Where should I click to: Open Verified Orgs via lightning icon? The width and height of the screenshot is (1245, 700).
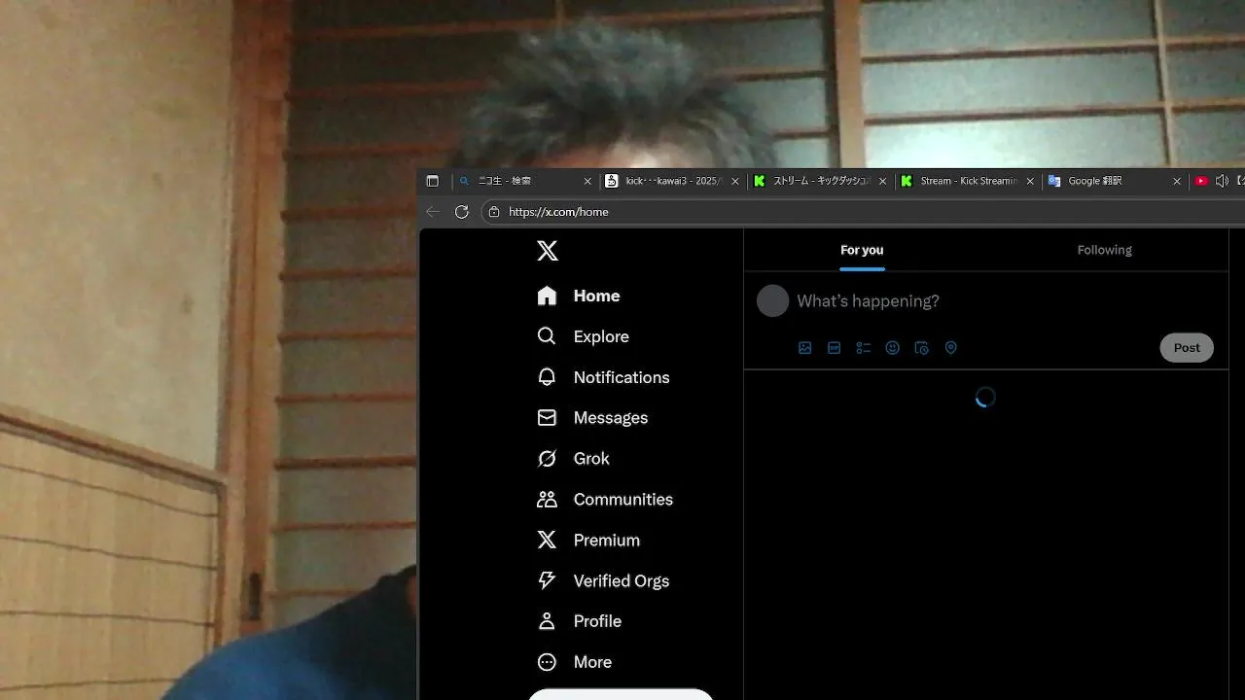(547, 580)
